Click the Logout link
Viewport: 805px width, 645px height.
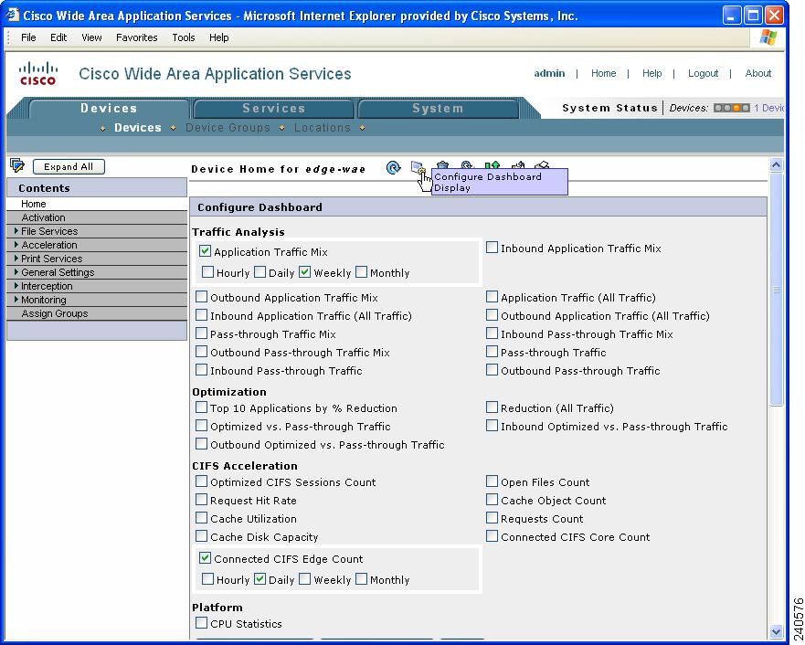[x=703, y=73]
